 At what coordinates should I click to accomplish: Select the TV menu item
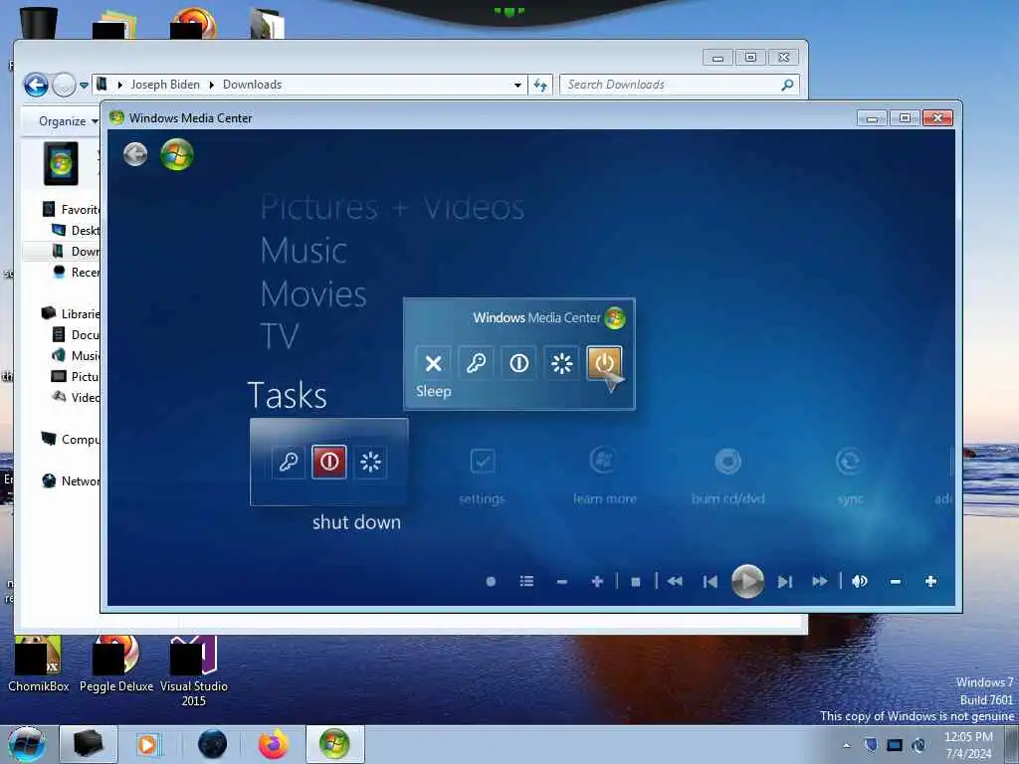280,336
